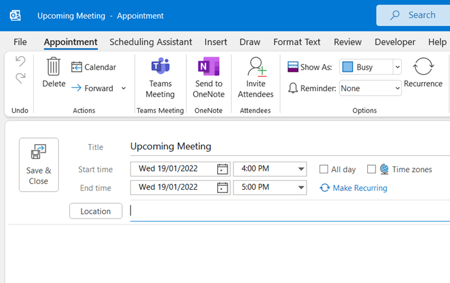This screenshot has width=450, height=283.
Task: Open the Recurrence options icon
Action: [423, 67]
